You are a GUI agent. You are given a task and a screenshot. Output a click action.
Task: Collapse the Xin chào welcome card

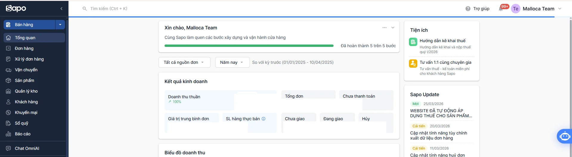(x=393, y=28)
